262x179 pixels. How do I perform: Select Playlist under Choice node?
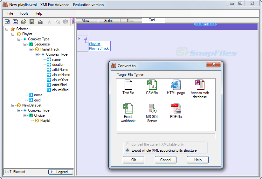(x=45, y=120)
